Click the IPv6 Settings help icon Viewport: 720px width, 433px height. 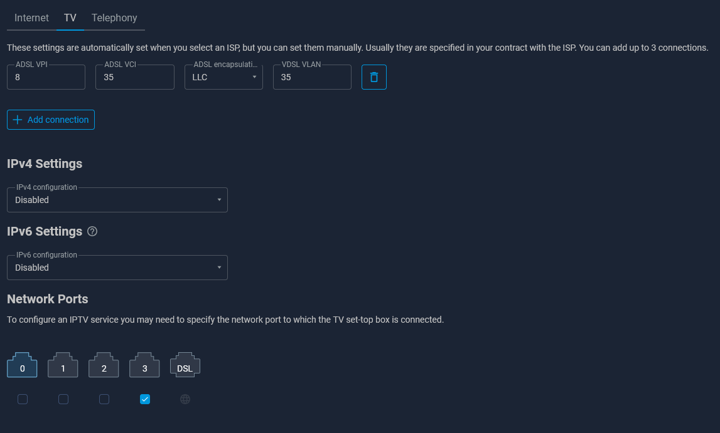(x=92, y=231)
